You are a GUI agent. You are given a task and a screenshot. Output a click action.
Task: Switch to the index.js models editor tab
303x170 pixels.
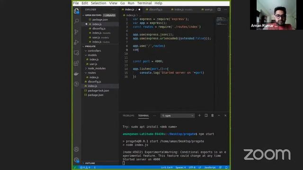coord(183,9)
